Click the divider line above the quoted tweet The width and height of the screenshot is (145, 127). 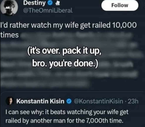[72, 91]
